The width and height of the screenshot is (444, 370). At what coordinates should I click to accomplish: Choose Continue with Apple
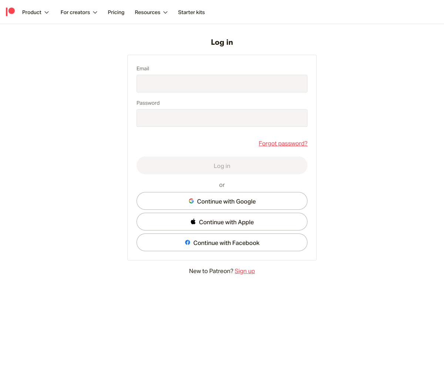coord(222,222)
